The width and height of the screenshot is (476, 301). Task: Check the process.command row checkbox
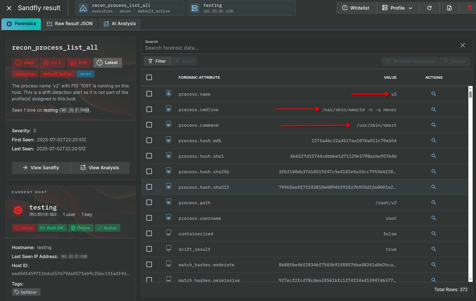[x=149, y=125]
